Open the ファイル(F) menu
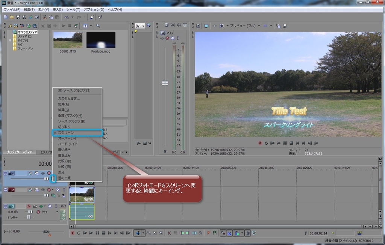 click(x=12, y=9)
